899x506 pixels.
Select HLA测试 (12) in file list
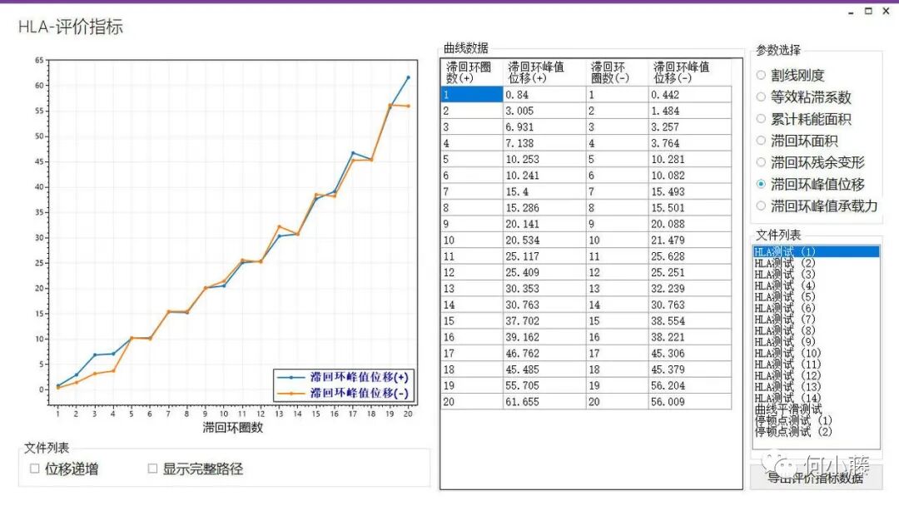(x=816, y=375)
